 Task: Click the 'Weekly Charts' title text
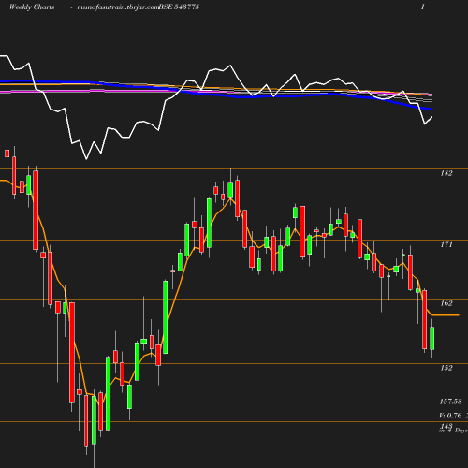point(32,7)
